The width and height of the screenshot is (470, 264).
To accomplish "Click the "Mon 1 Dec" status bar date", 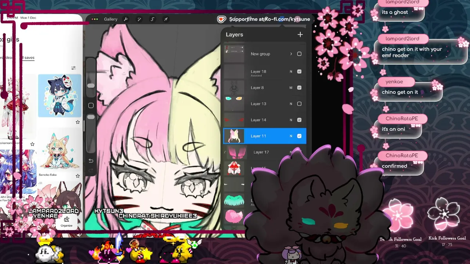I will 28,18.
